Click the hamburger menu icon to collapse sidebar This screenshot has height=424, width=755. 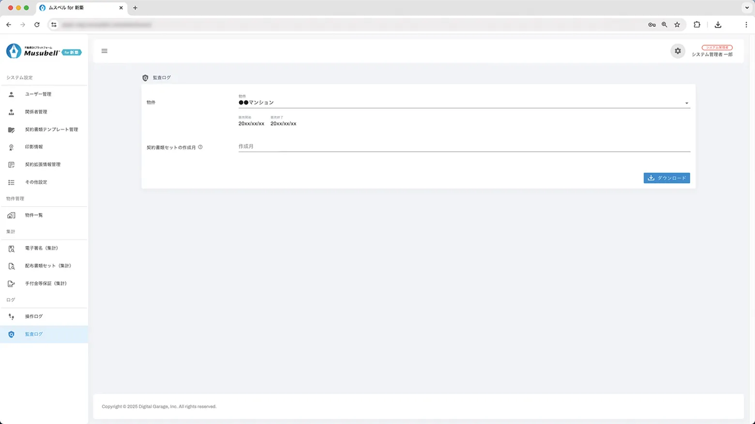point(104,51)
